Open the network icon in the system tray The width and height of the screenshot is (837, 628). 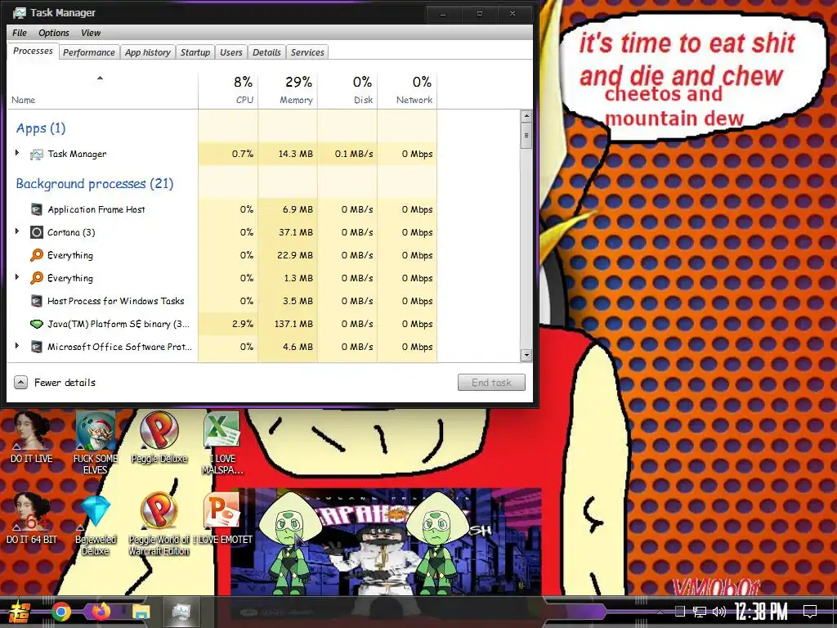(700, 612)
